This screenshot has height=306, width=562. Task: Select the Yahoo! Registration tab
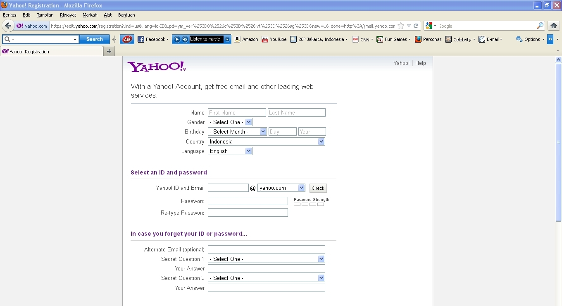pyautogui.click(x=52, y=51)
